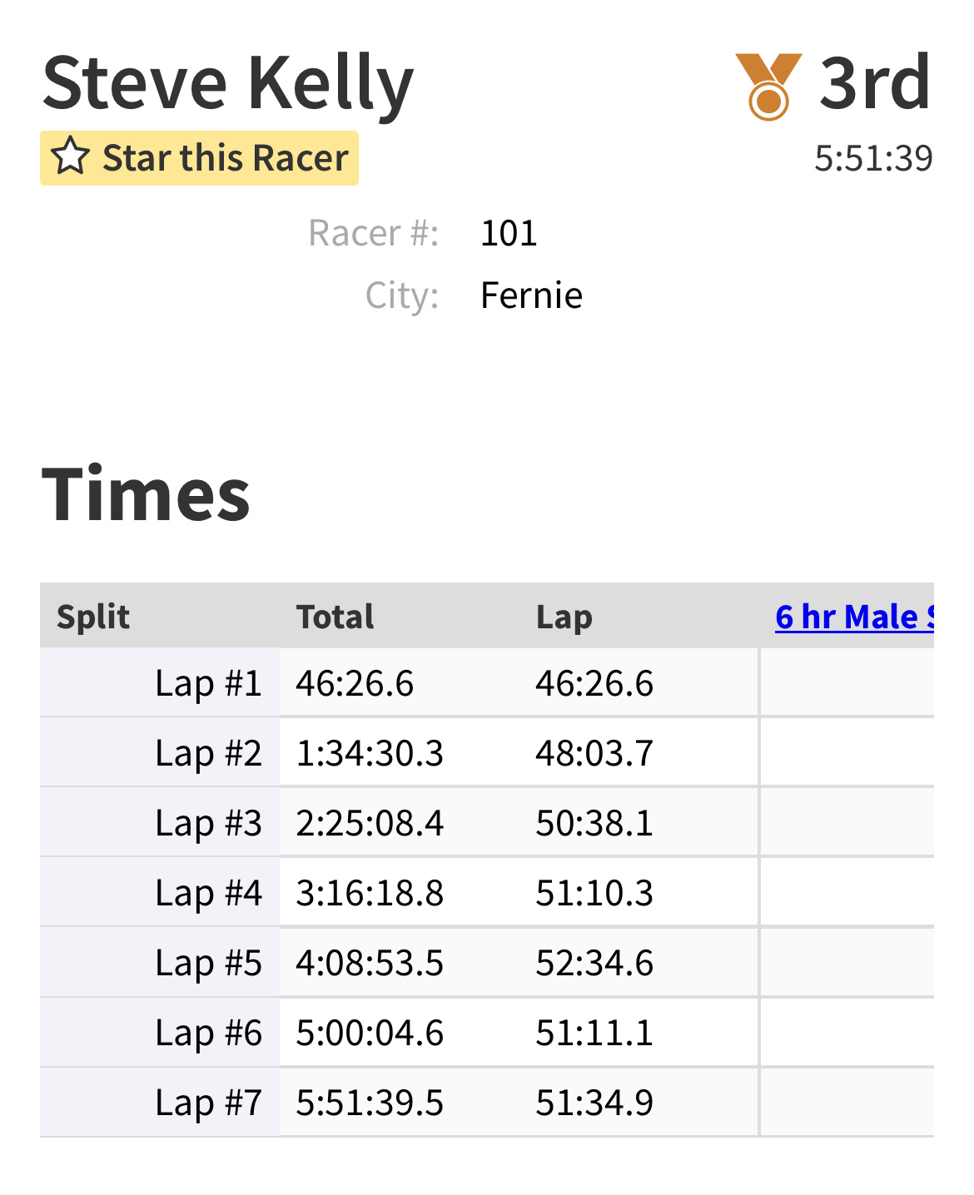The height and width of the screenshot is (1195, 974).
Task: Select the Lap #3 row label
Action: [208, 823]
